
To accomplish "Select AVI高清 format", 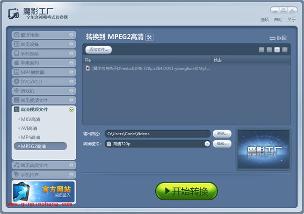I will pos(29,128).
